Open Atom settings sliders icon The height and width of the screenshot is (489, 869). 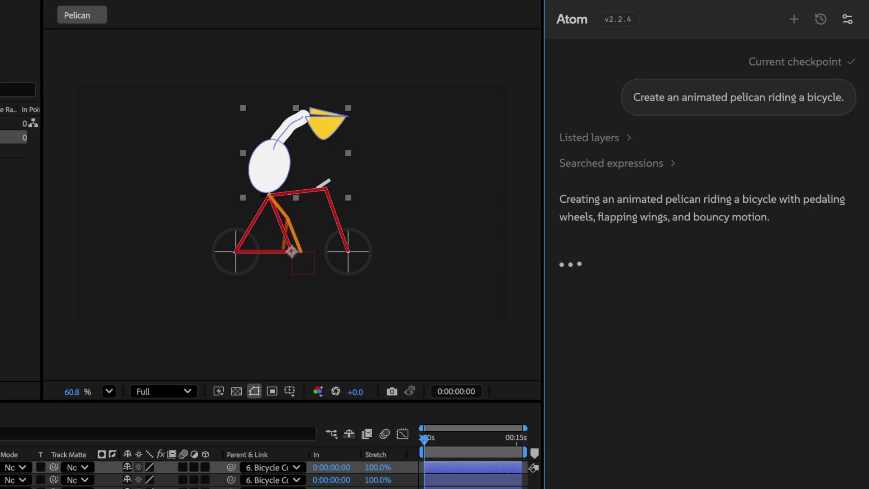click(847, 19)
